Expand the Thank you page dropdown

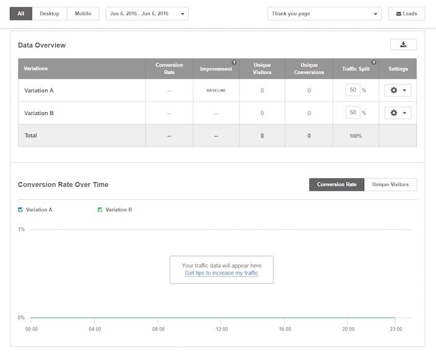pos(325,14)
